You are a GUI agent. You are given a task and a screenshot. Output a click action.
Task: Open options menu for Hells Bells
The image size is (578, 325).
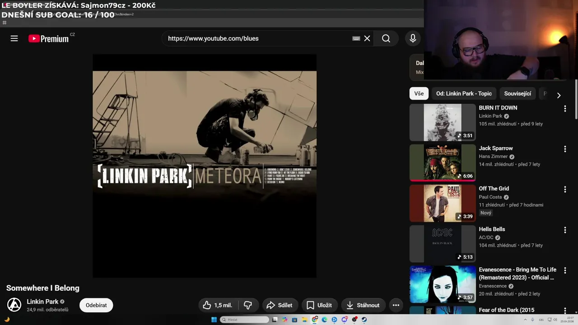(565, 230)
